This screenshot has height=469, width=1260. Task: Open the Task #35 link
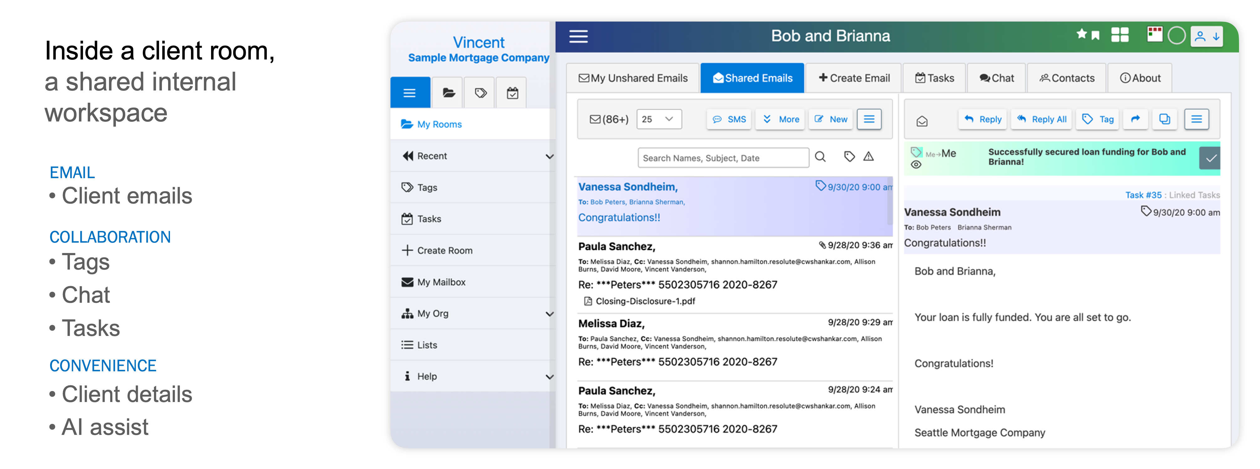(1143, 195)
